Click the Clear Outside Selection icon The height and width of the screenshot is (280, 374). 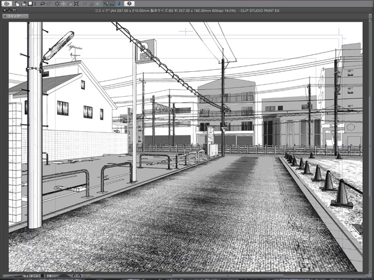pos(64,4)
